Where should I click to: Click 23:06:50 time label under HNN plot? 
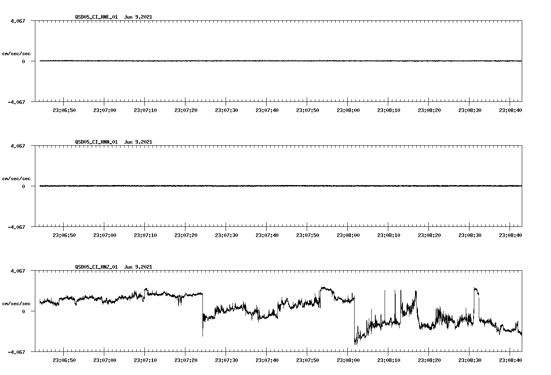64,235
